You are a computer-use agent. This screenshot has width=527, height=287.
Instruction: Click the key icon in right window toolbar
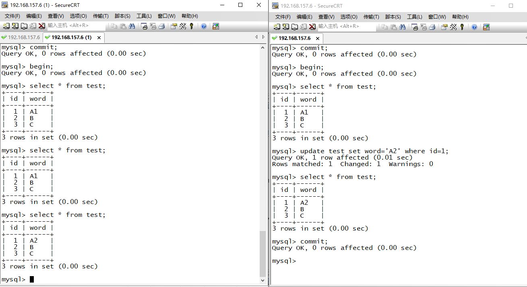tap(462, 27)
